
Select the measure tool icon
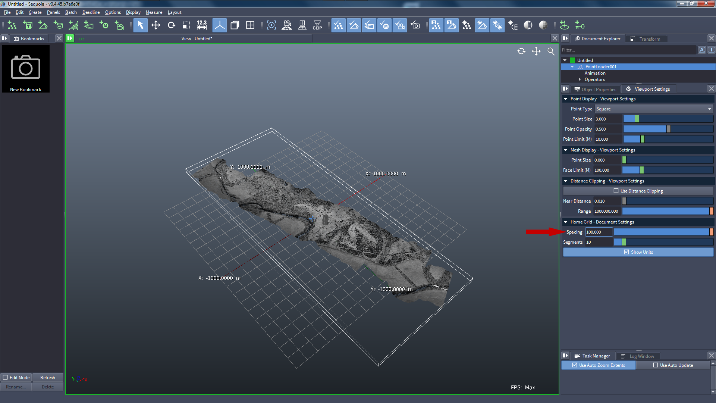201,25
